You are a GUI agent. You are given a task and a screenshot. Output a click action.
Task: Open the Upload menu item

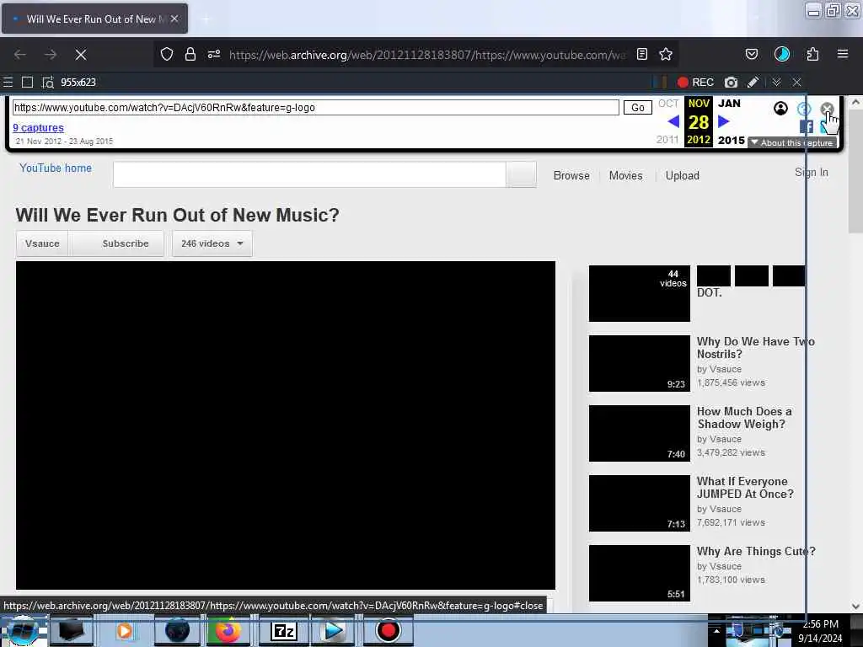(683, 175)
